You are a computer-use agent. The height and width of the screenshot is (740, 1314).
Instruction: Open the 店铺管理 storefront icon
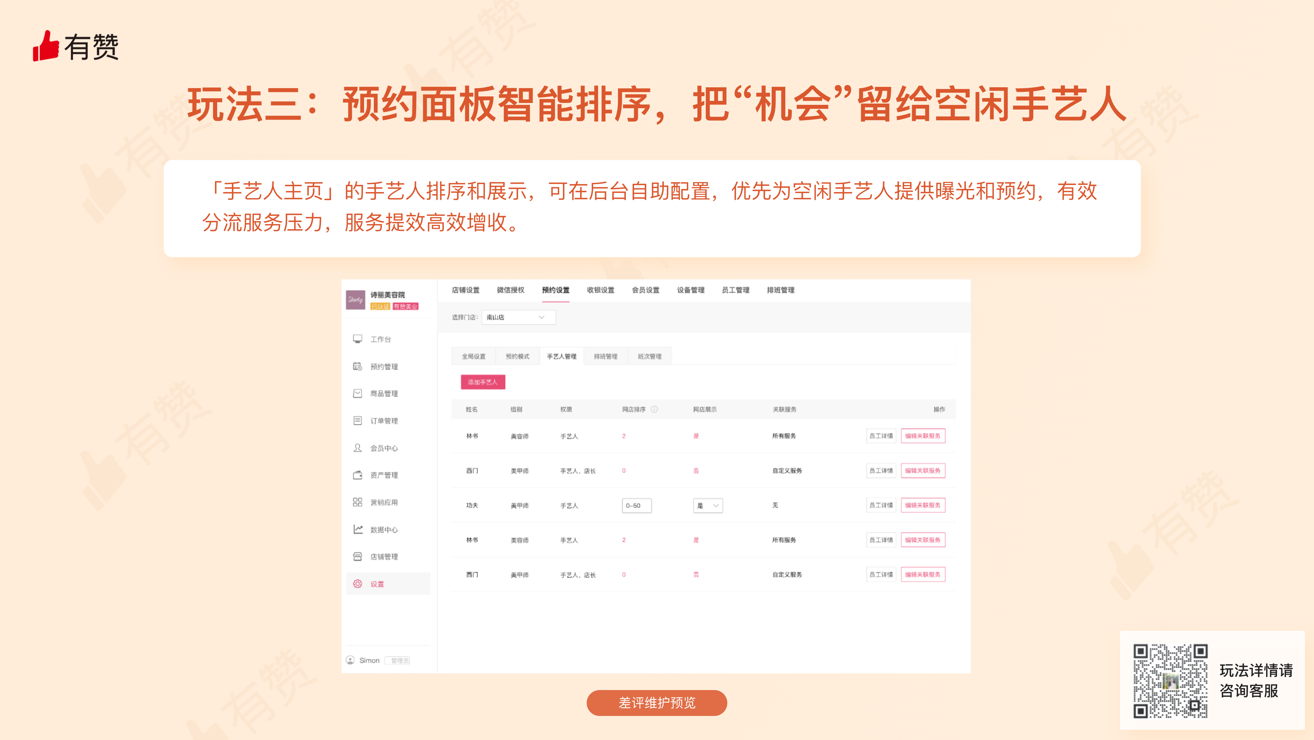pos(357,557)
